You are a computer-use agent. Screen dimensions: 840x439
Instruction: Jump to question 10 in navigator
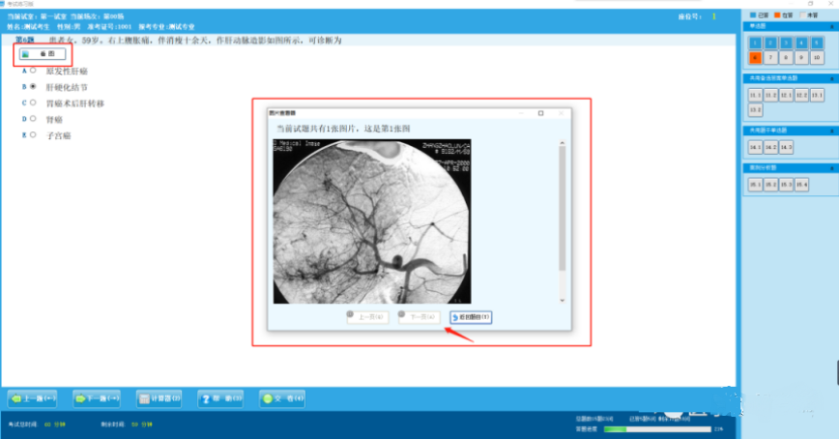coord(818,58)
